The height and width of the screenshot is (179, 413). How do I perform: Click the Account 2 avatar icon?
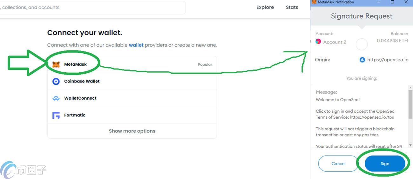(318, 42)
